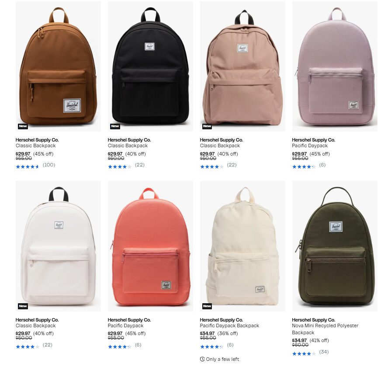The height and width of the screenshot is (367, 391).
Task: Click the New badge on black backpack
Action: click(115, 126)
